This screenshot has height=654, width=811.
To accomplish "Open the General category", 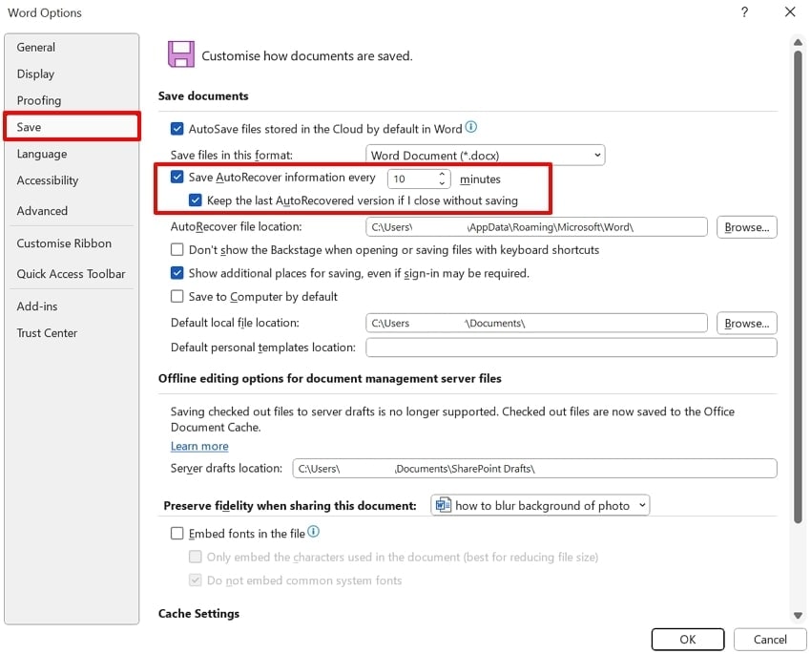I will click(x=72, y=47).
